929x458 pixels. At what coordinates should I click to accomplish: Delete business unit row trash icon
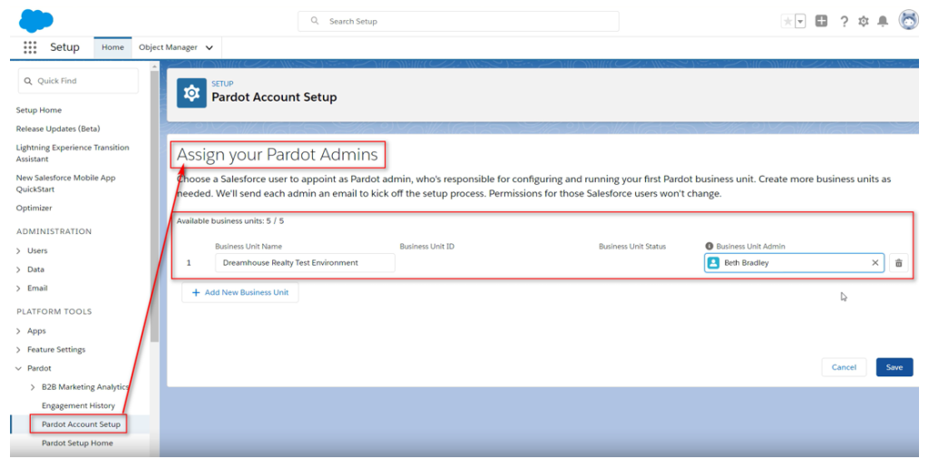click(899, 263)
